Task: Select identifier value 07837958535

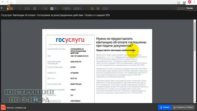Action: [75, 101]
